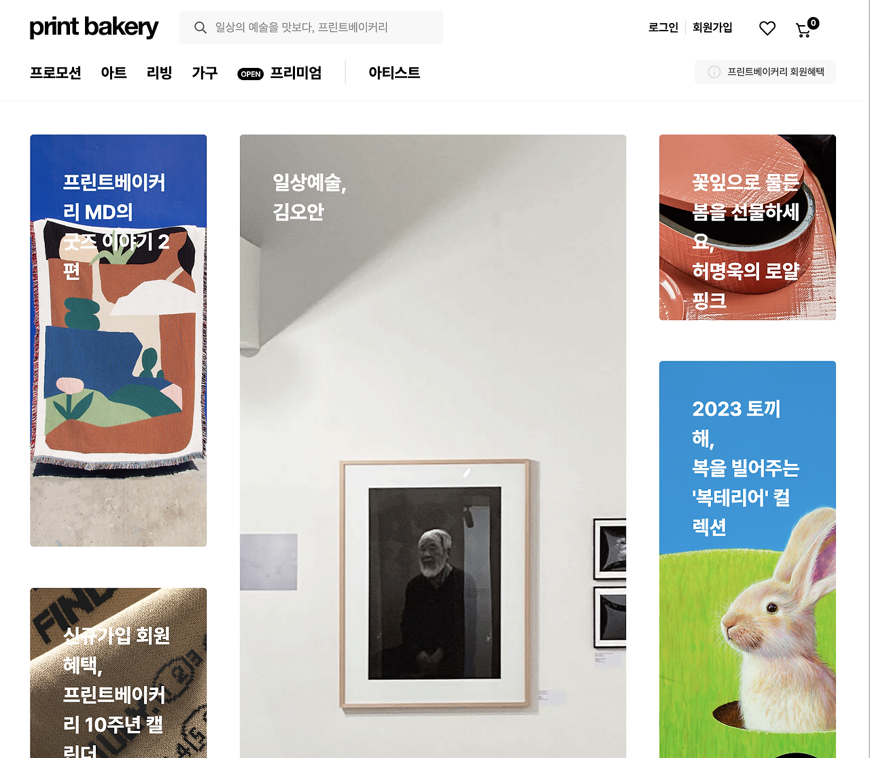Open the 일상예술, 김오안 feature card
870x758 pixels.
[433, 446]
